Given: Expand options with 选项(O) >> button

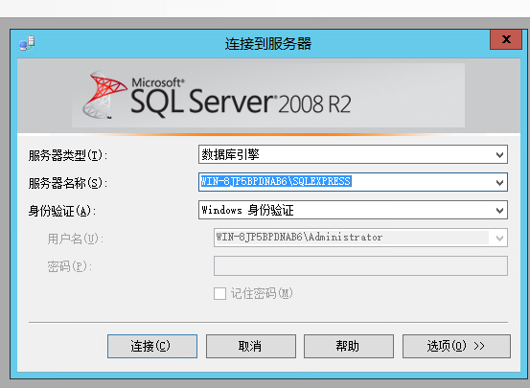Looking at the screenshot, I should [x=456, y=346].
